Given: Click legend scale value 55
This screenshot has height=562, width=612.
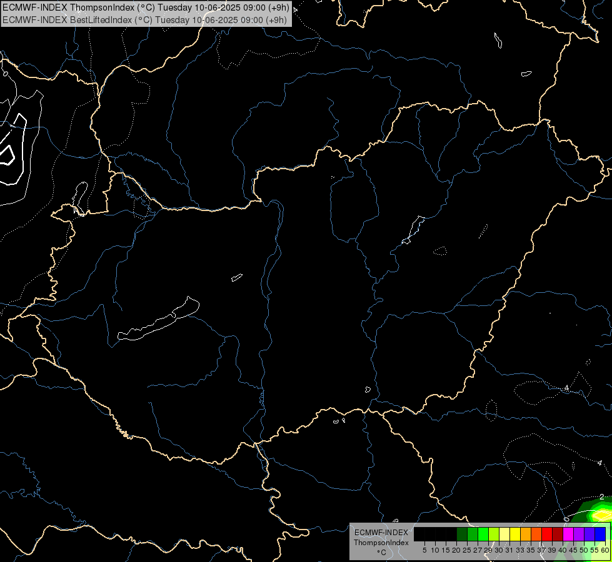Looking at the screenshot, I should 594,550.
